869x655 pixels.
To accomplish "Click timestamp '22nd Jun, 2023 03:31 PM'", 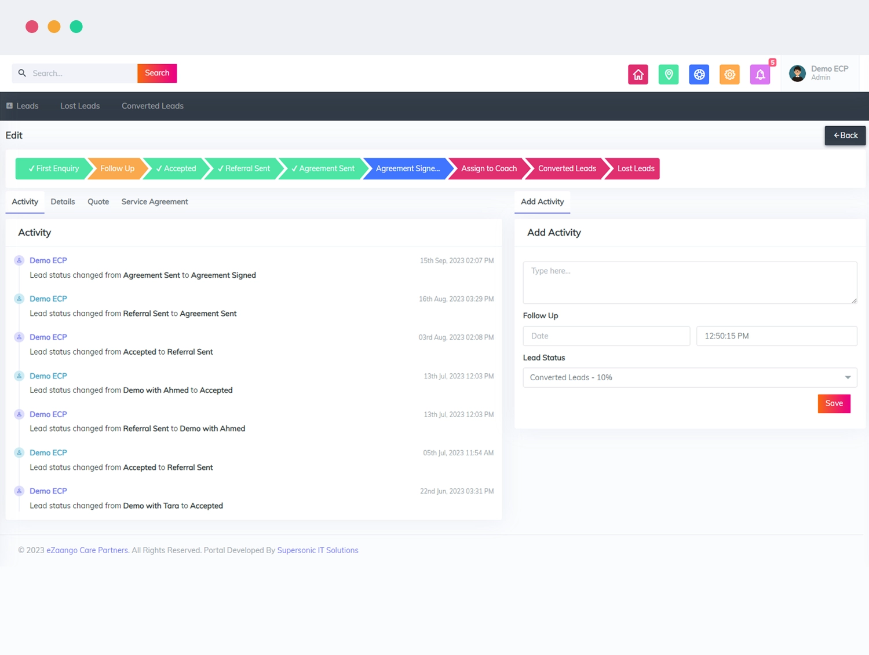I will 457,491.
